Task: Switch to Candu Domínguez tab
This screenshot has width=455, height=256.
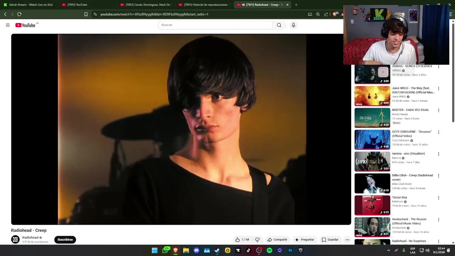Action: [x=146, y=5]
